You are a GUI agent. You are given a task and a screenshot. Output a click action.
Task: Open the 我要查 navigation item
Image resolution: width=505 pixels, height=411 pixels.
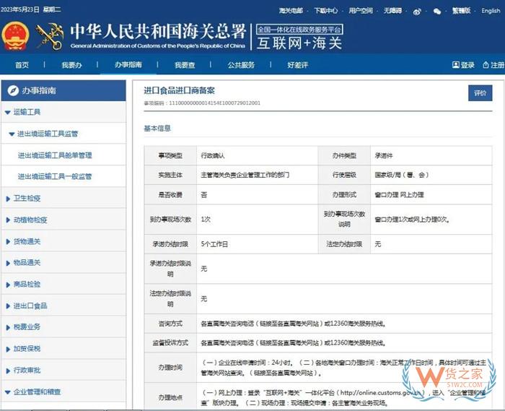pyautogui.click(x=185, y=65)
